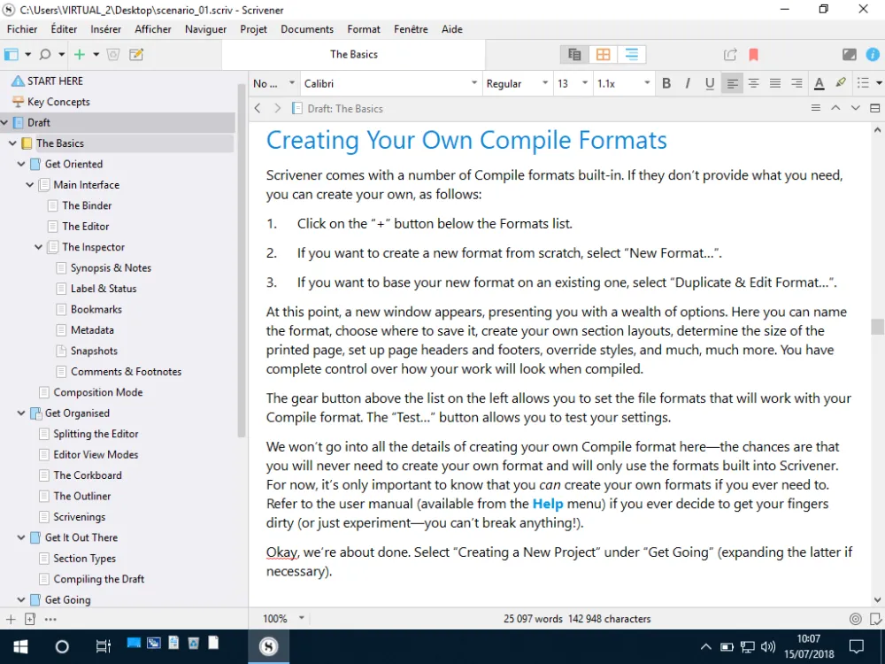Select Key Concepts in binder
Image resolution: width=885 pixels, height=664 pixels.
coord(58,102)
